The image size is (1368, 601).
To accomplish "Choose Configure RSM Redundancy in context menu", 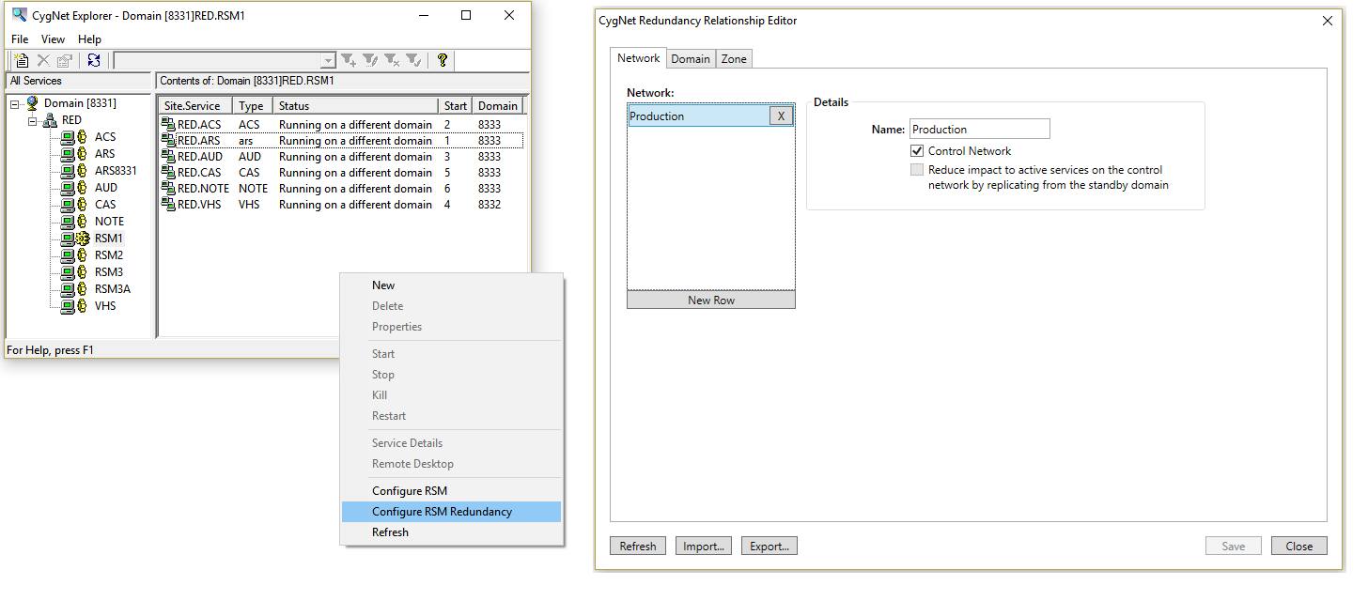I will [x=452, y=512].
